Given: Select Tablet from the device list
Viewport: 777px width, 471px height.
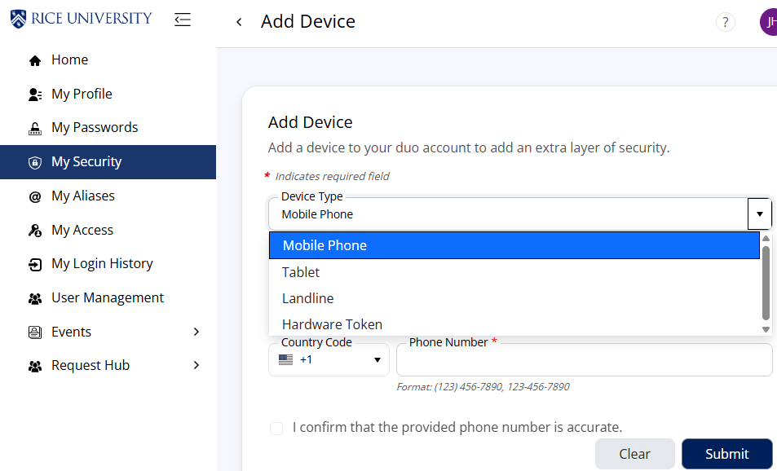Looking at the screenshot, I should [301, 272].
